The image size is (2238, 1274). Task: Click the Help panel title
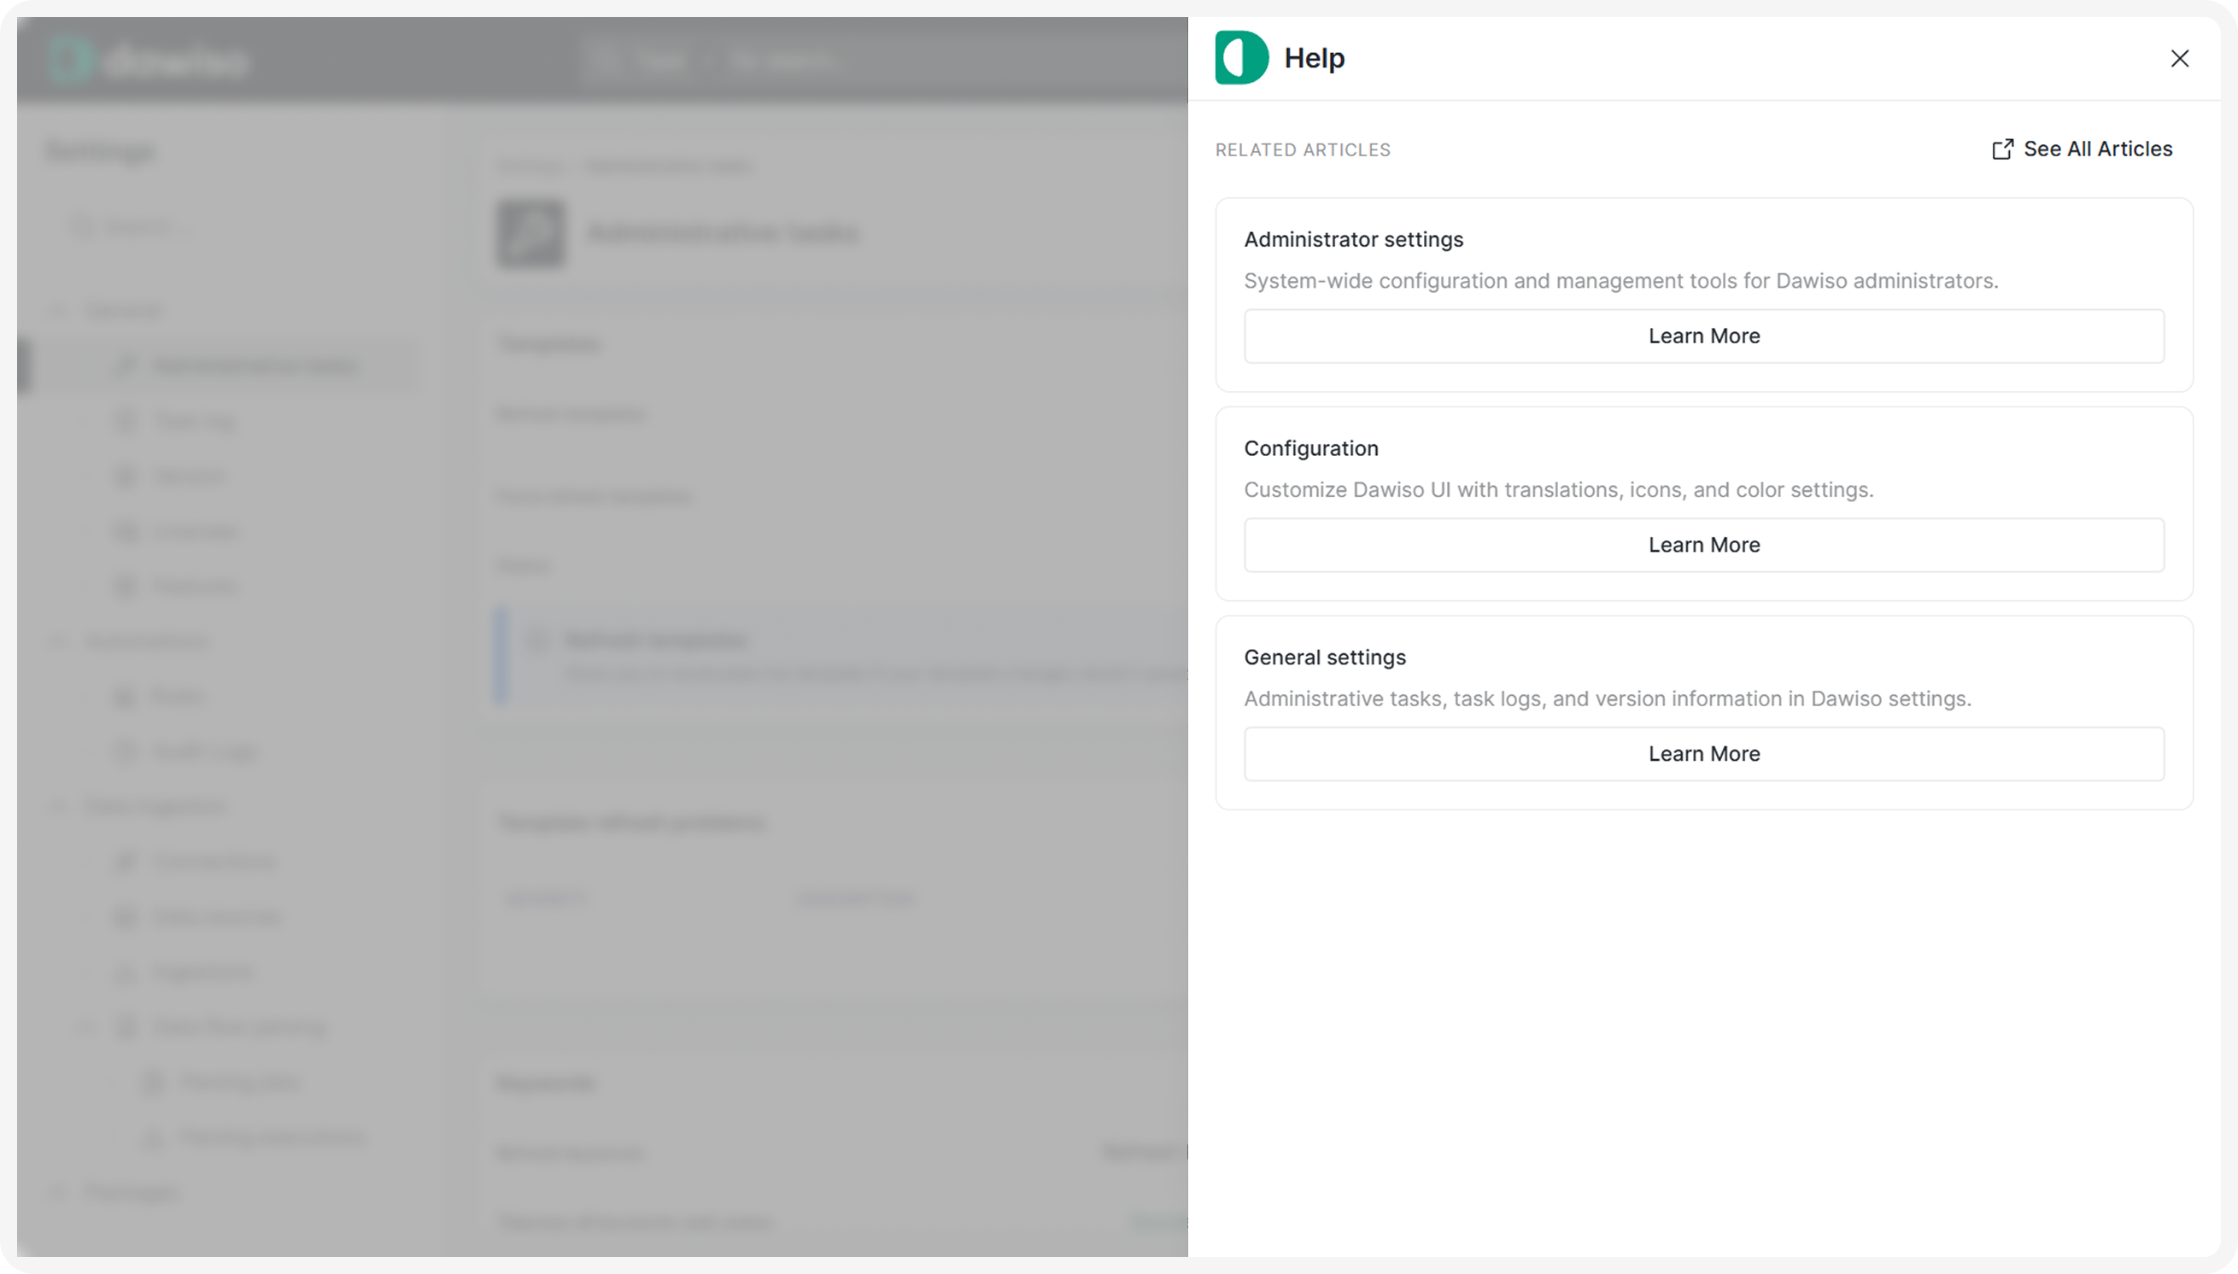(1314, 59)
